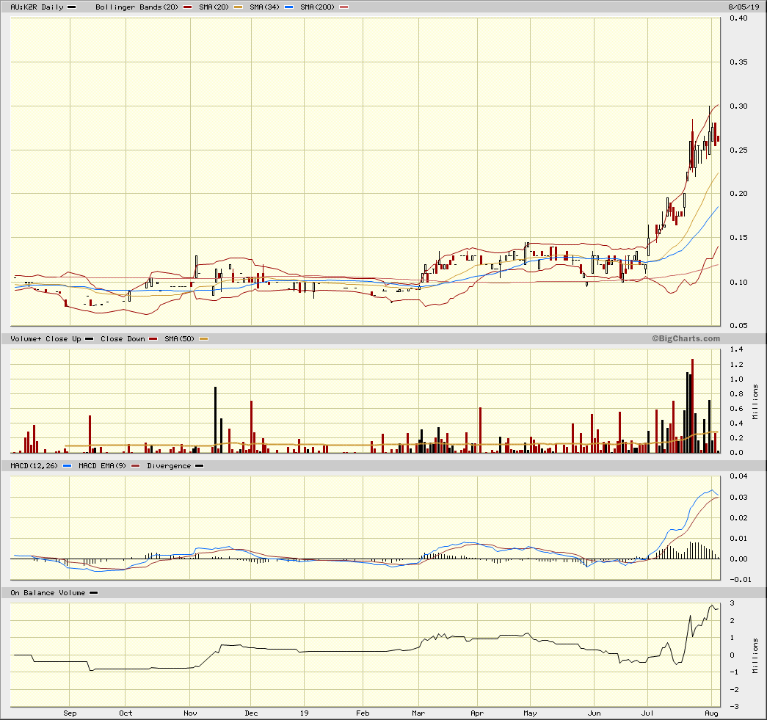
Task: Click the 0.35 price axis label
Action: [x=738, y=62]
